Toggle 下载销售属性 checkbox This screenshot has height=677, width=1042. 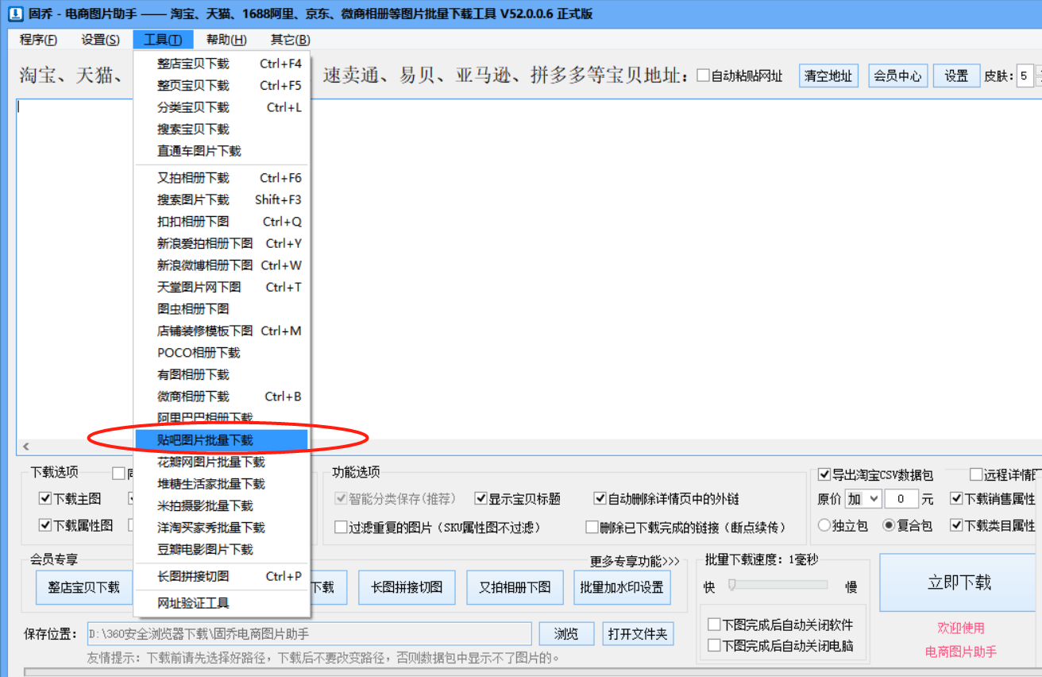(956, 499)
